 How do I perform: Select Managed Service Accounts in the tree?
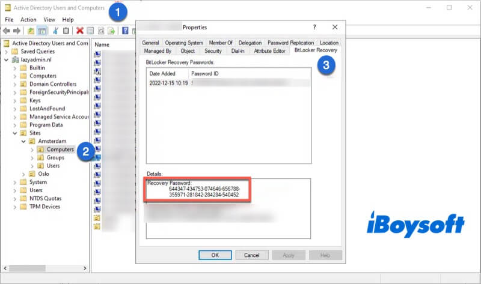tap(58, 116)
